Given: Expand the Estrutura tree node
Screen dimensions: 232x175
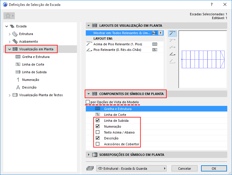Looking at the screenshot, I should click(10, 34).
